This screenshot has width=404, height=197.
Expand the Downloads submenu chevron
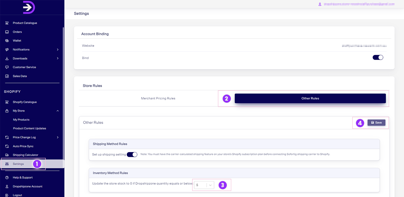(58, 59)
